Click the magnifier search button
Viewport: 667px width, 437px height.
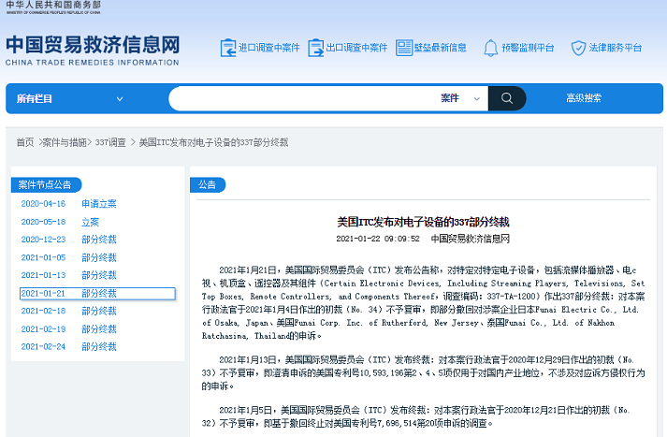[507, 98]
